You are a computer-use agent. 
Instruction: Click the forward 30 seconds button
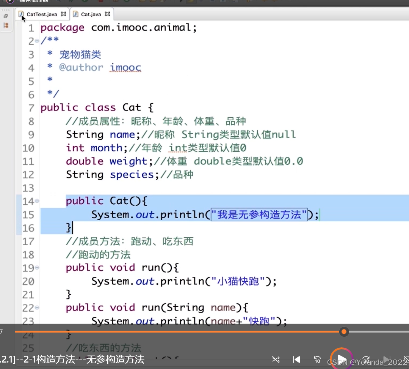(366, 360)
